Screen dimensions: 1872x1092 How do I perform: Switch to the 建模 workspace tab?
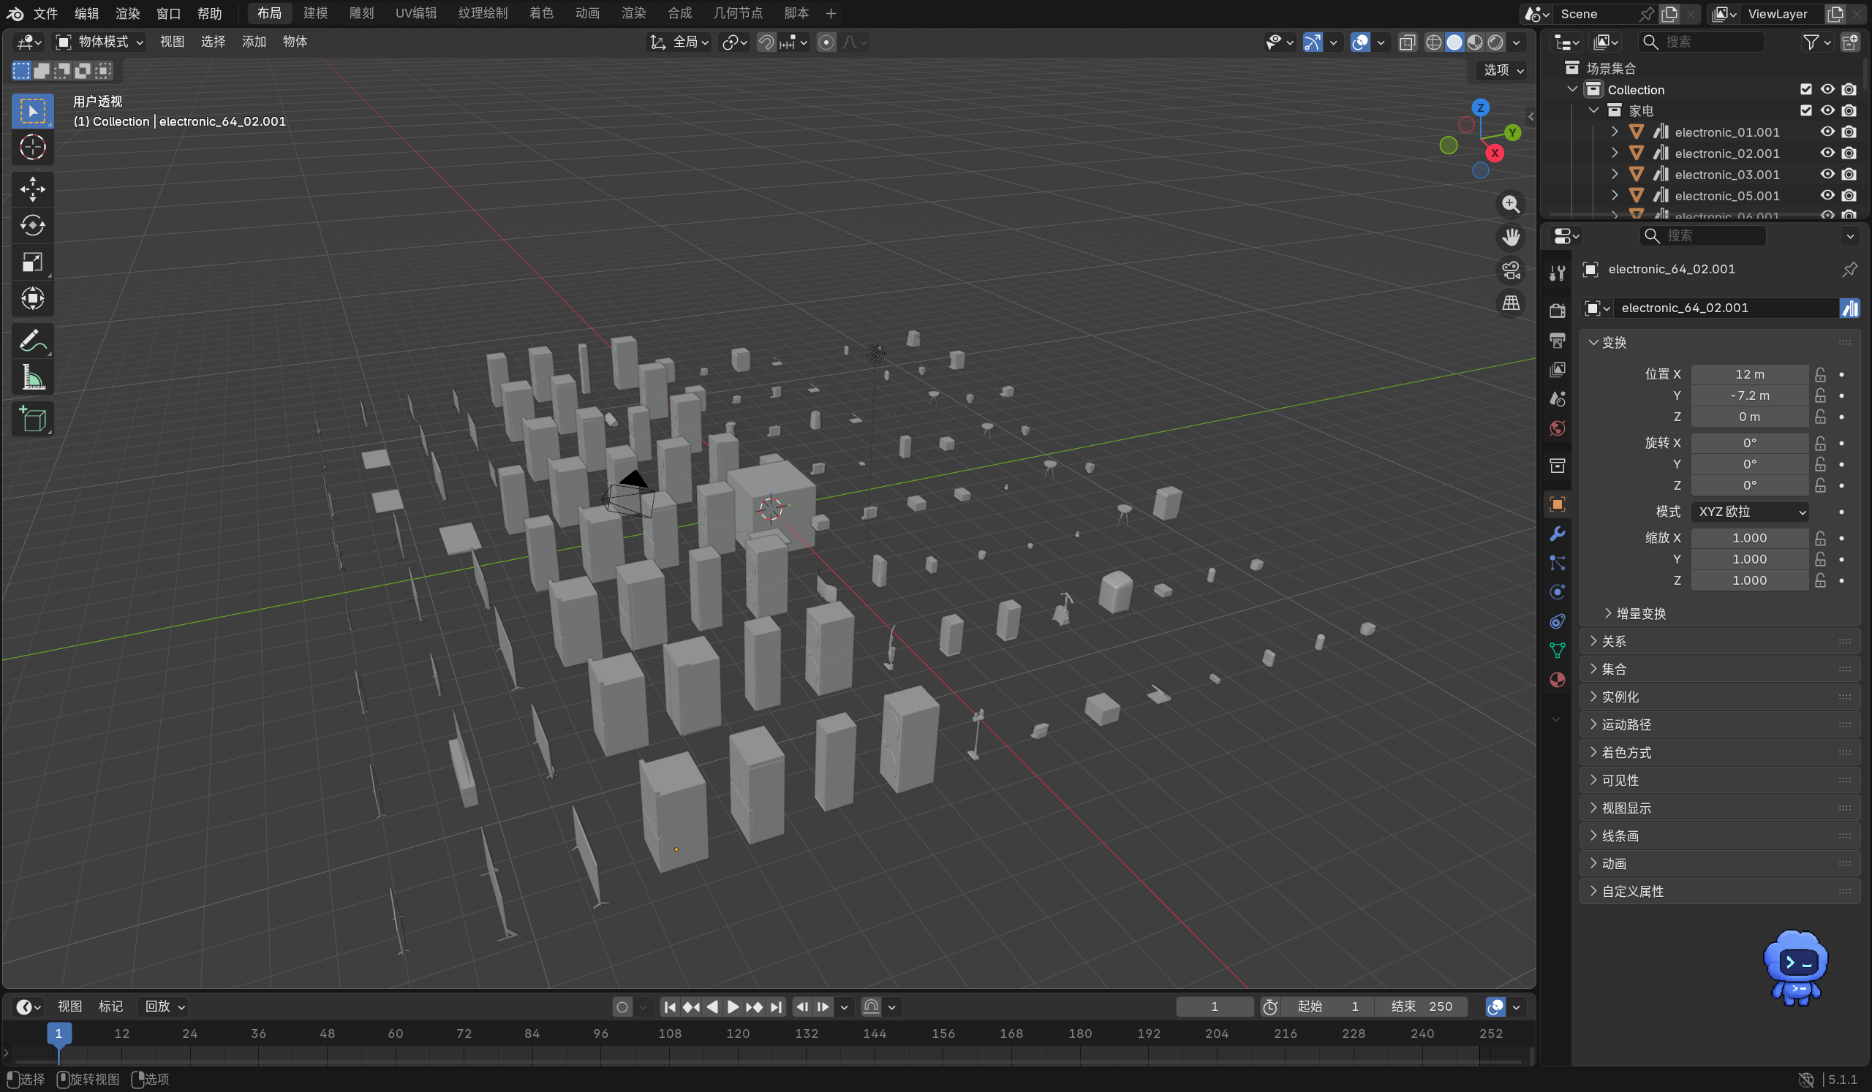coord(315,13)
